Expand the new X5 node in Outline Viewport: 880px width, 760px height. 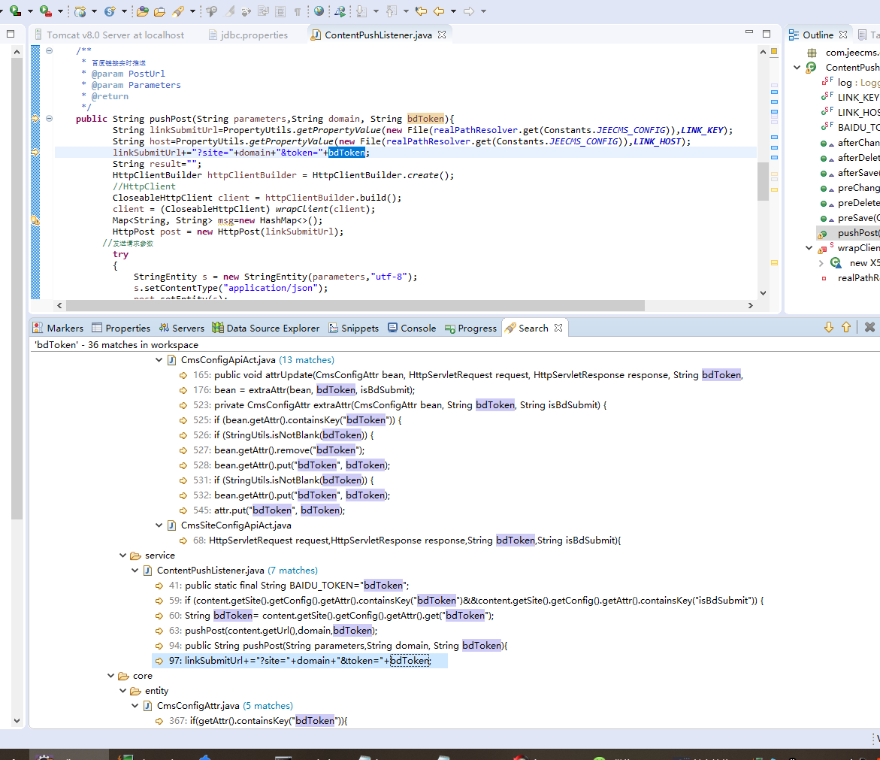pos(821,263)
